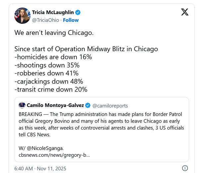The height and width of the screenshot is (173, 199).
Task: Open Tricia McLaughlin's profile avatar
Action: 22,15
